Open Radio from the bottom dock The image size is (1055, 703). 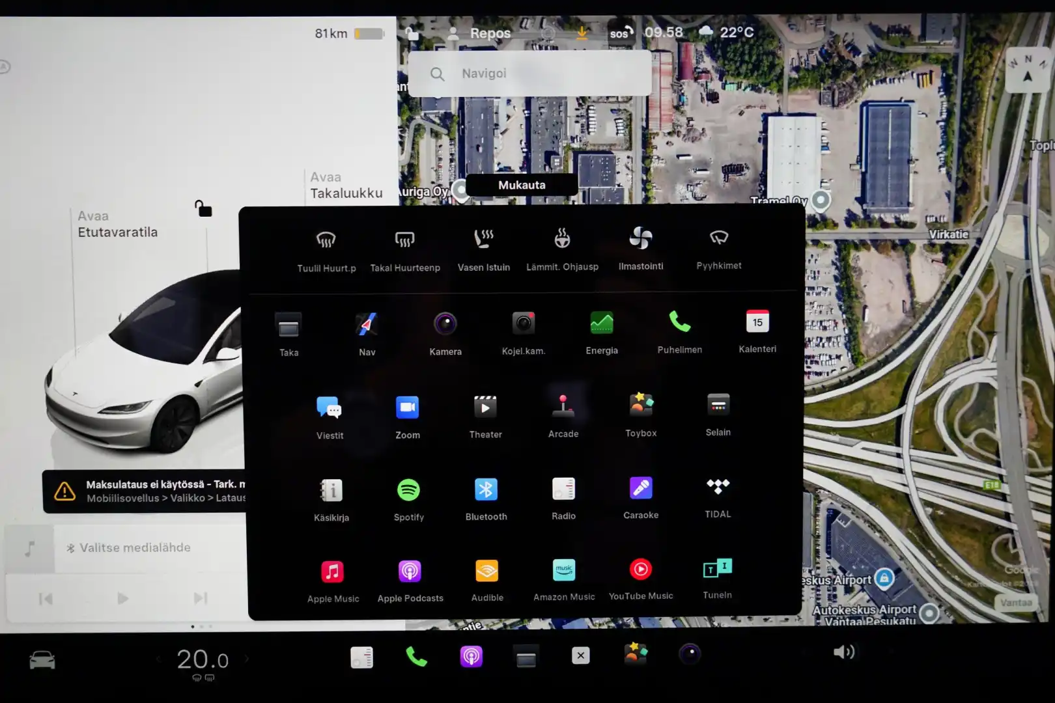coord(361,657)
